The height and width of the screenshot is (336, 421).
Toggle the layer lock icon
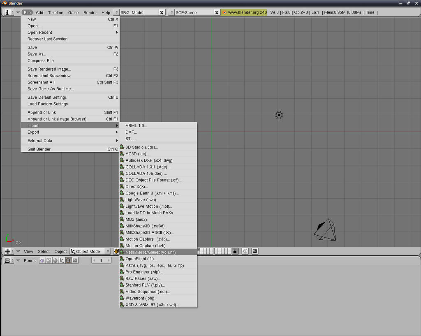(235, 251)
